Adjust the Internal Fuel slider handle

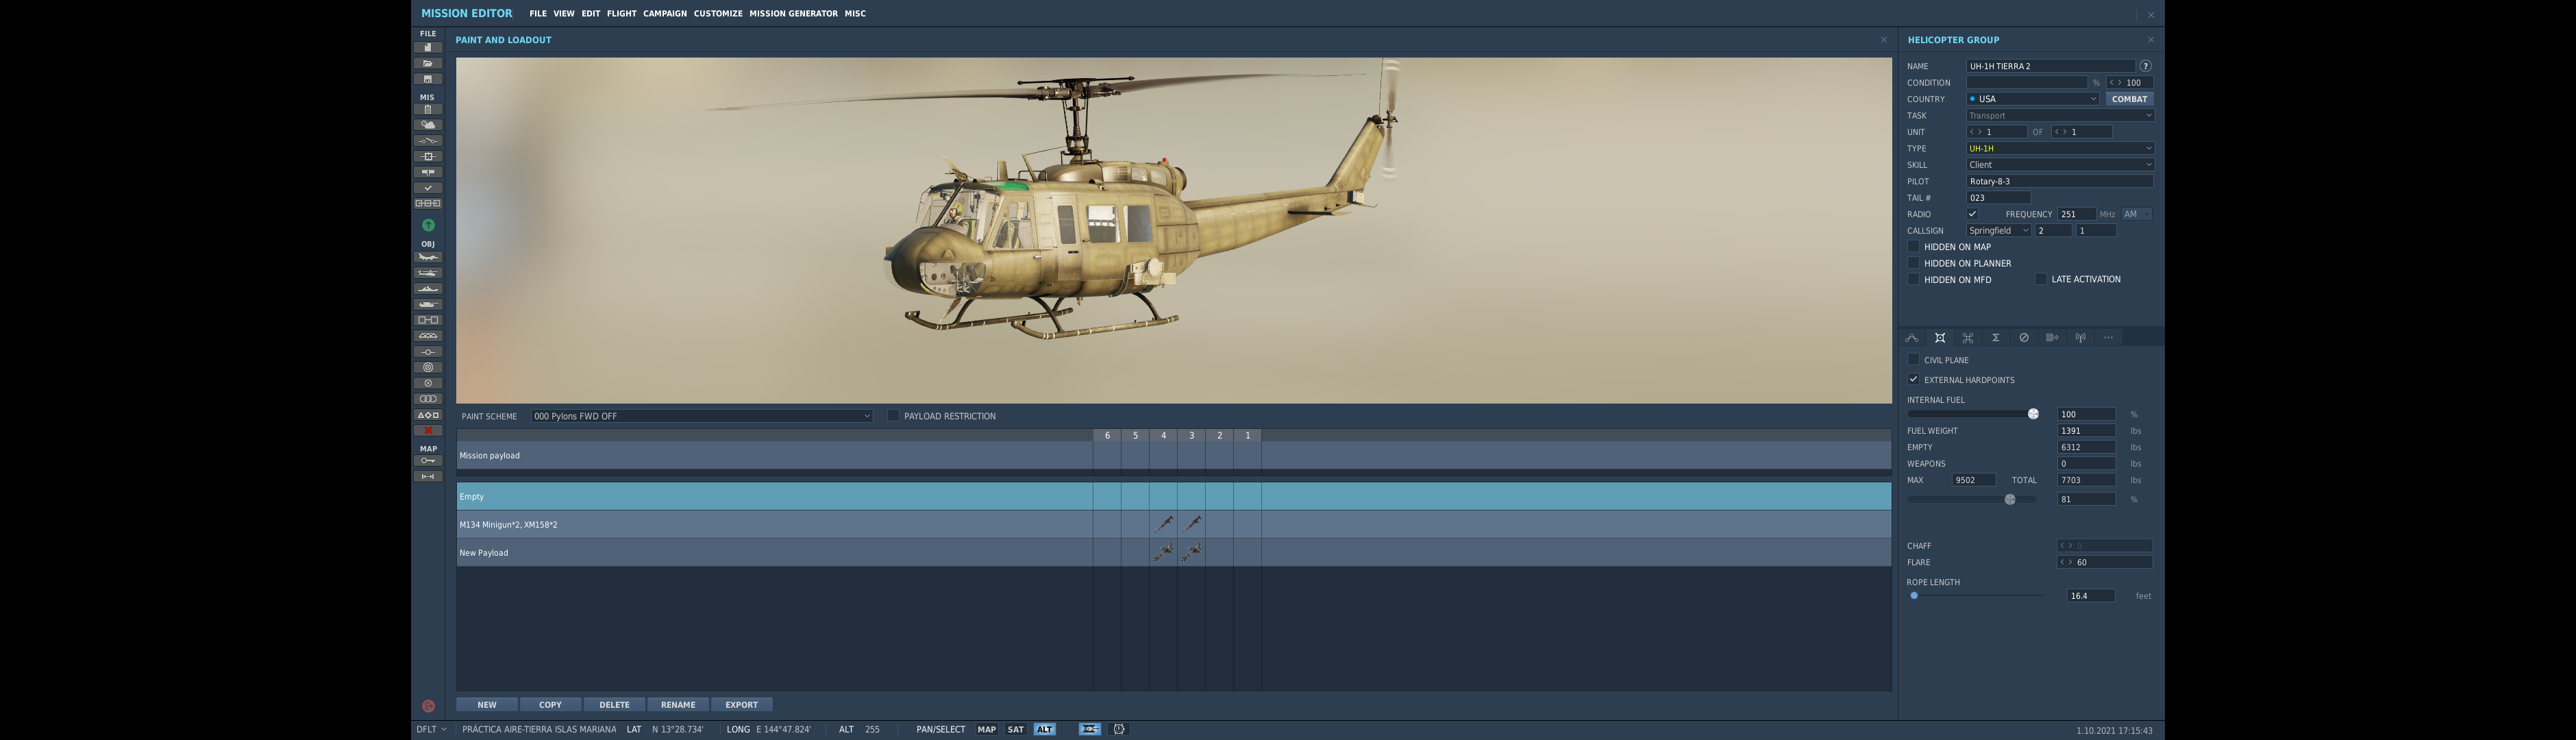[x=2033, y=414]
